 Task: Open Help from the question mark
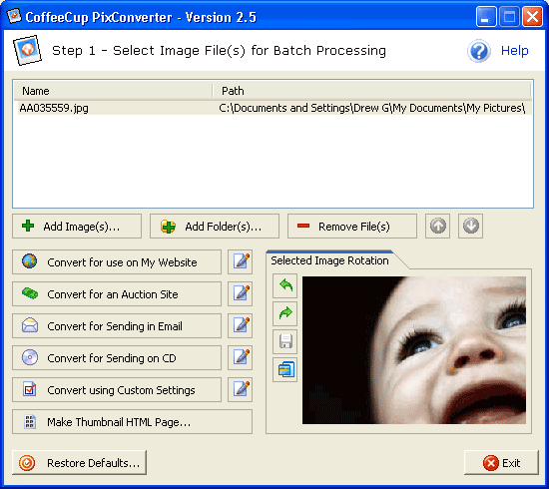[x=478, y=51]
